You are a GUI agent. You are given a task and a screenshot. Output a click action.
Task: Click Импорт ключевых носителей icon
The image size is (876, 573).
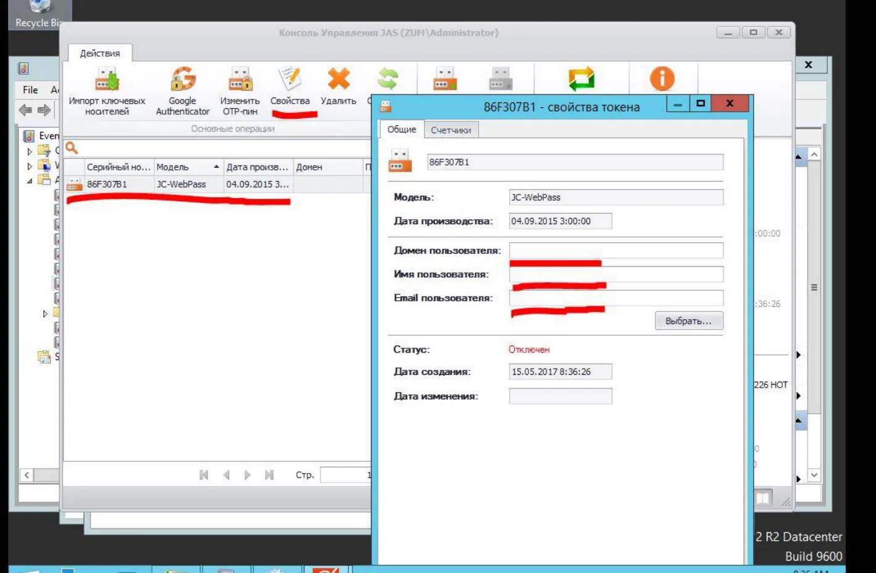[107, 79]
